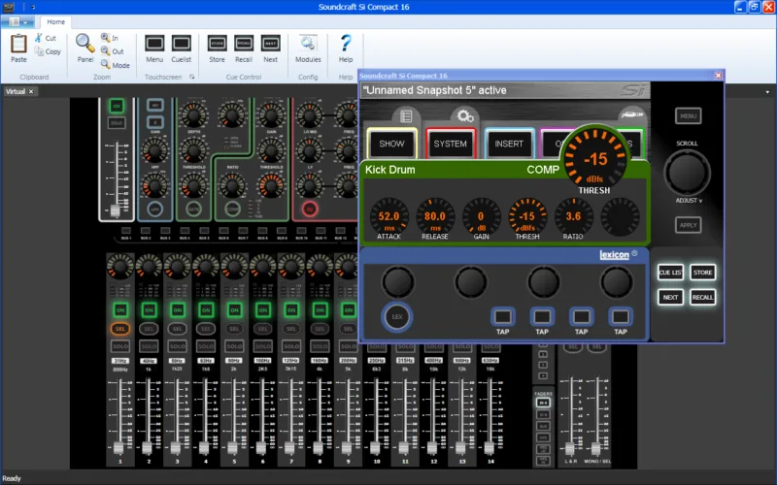
Task: Click the Paste icon in the Clipboard group
Action: coord(18,44)
